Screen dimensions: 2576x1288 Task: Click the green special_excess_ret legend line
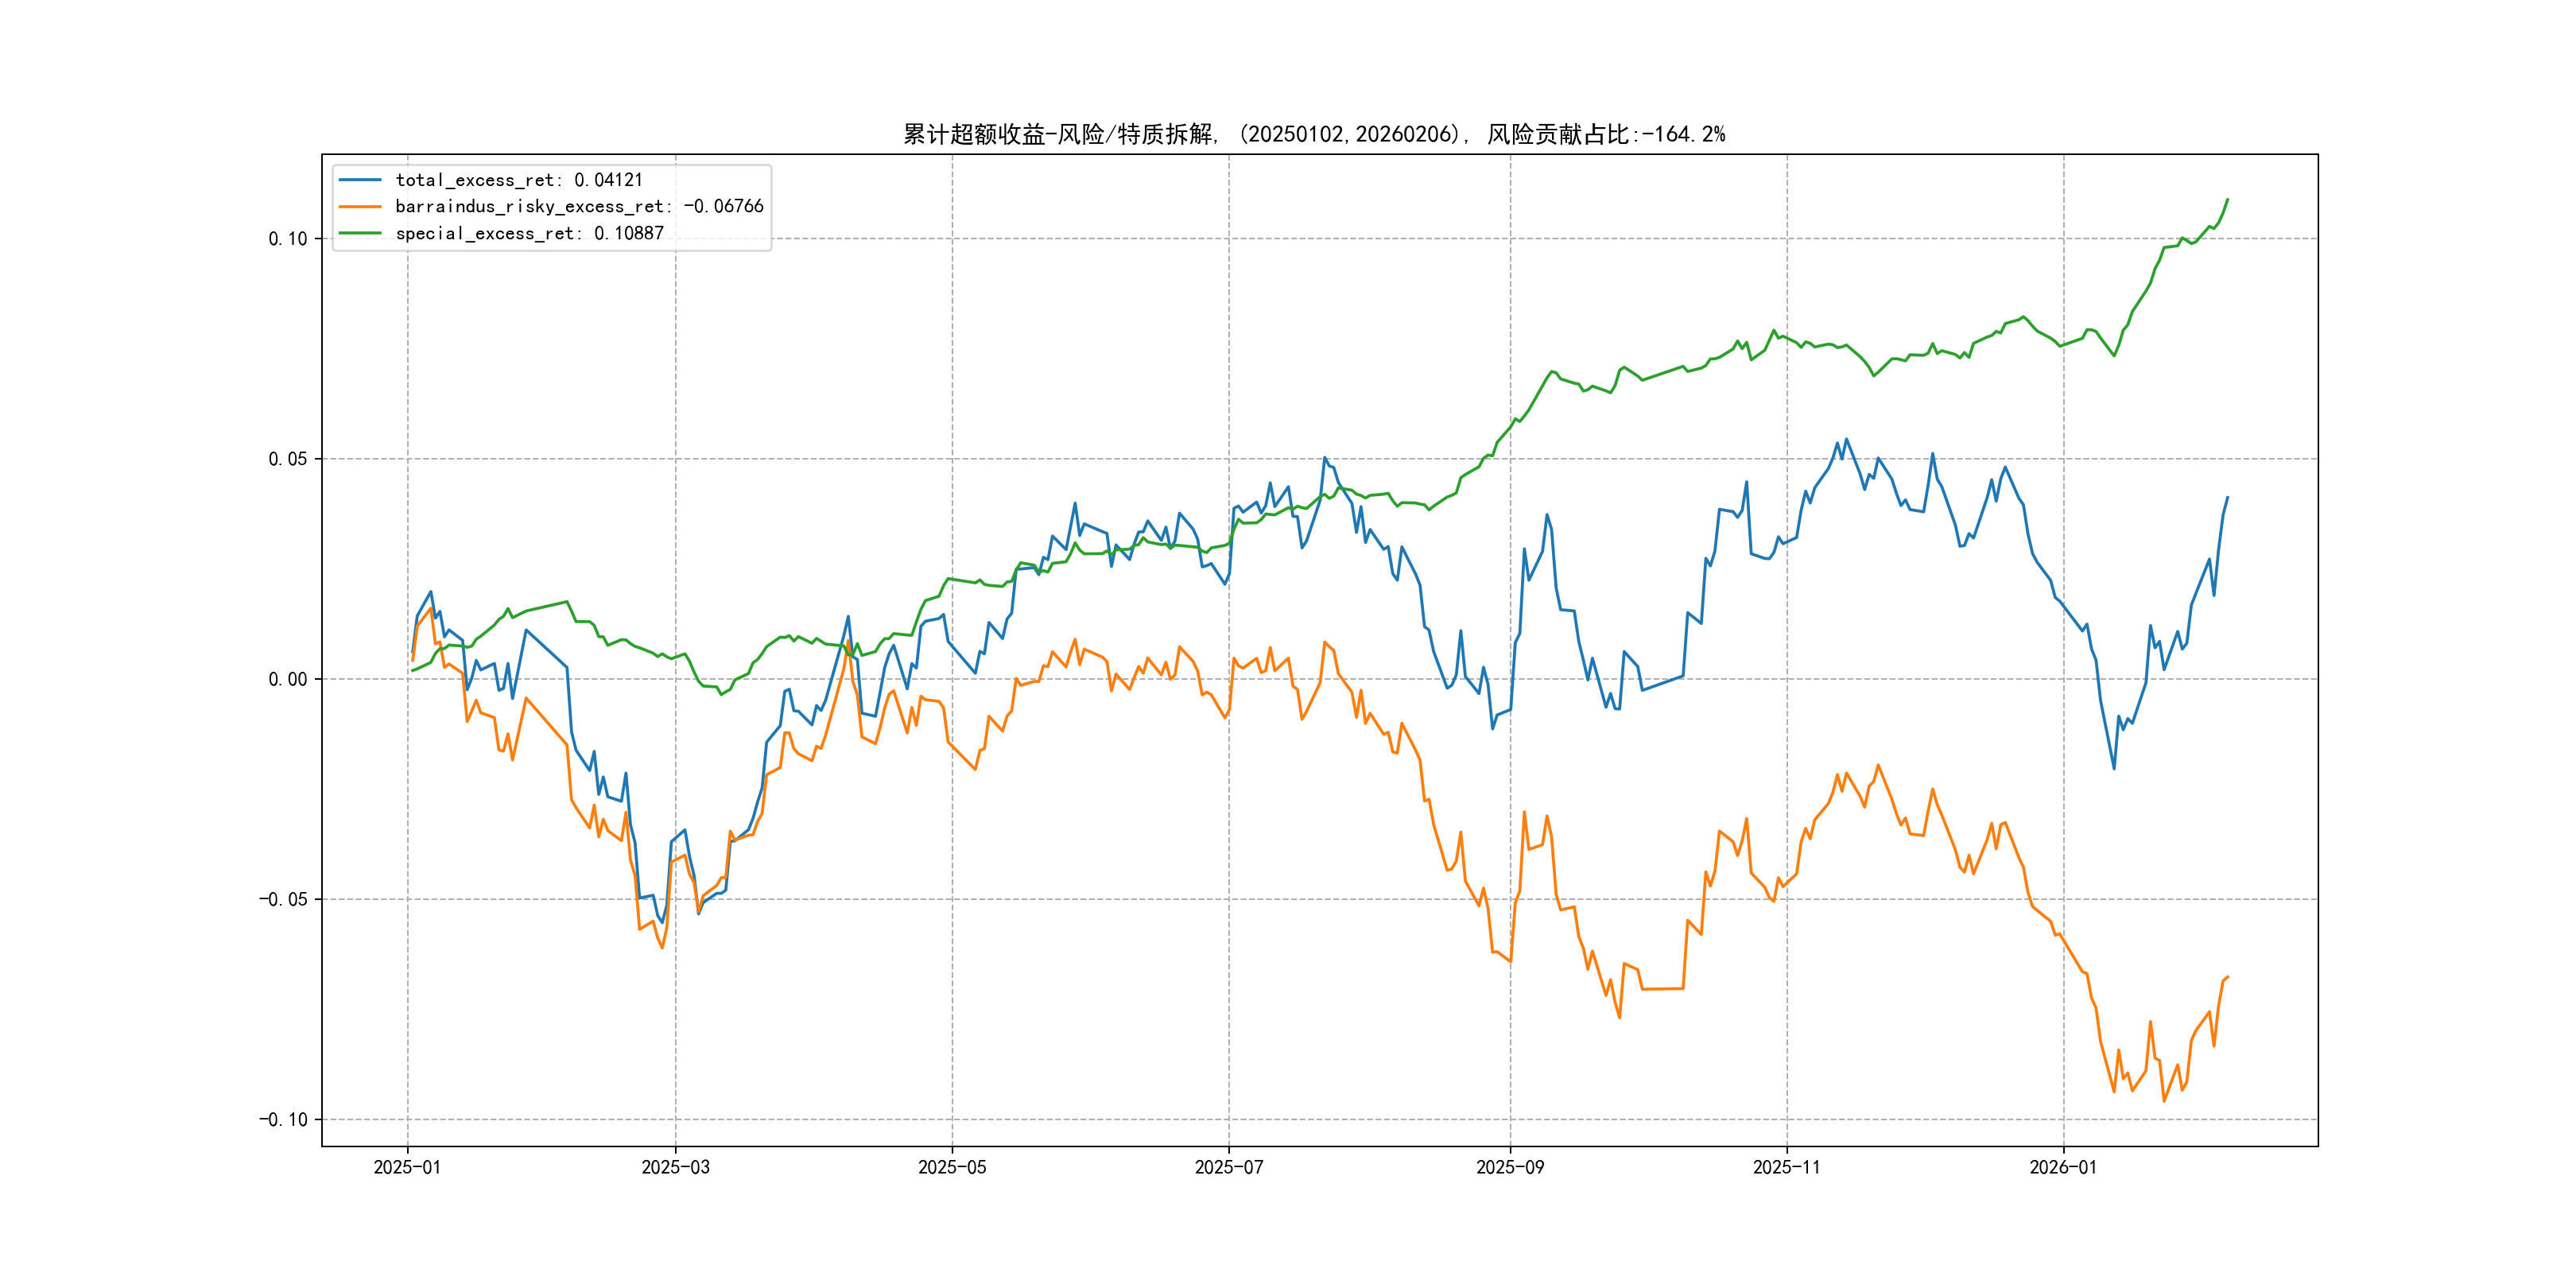click(360, 233)
